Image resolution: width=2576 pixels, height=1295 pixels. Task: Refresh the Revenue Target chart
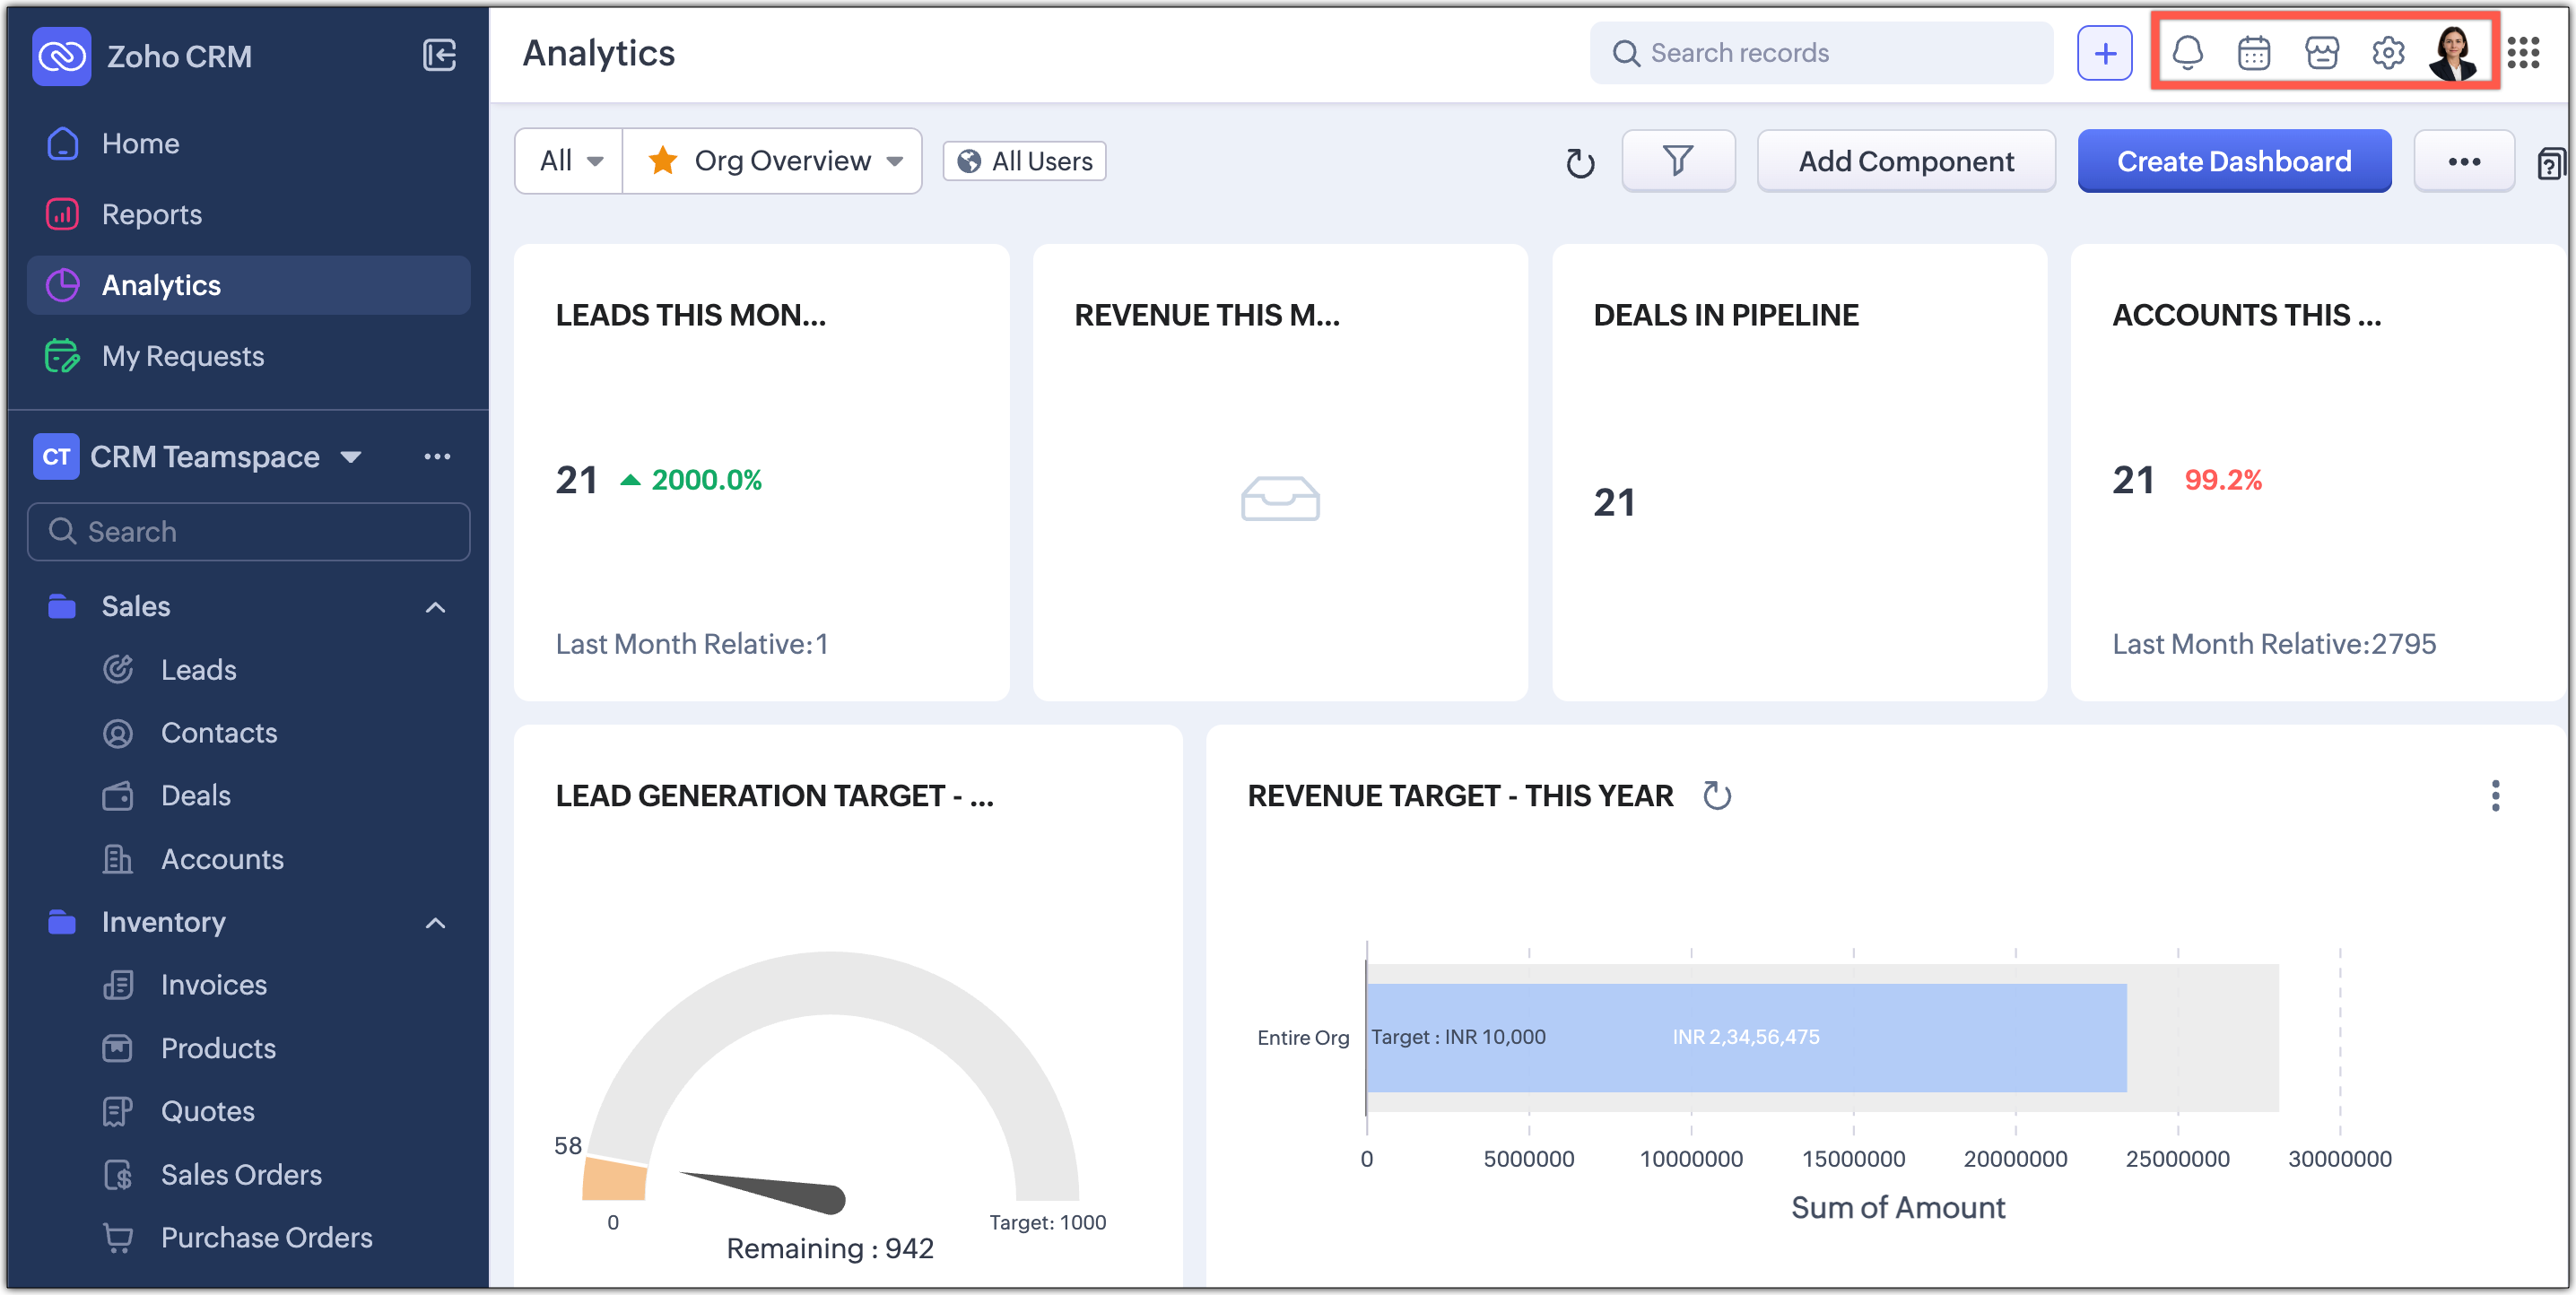pyautogui.click(x=1716, y=796)
